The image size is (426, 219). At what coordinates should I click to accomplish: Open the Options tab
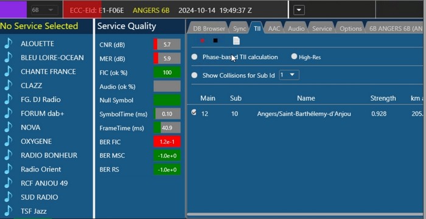pyautogui.click(x=351, y=29)
